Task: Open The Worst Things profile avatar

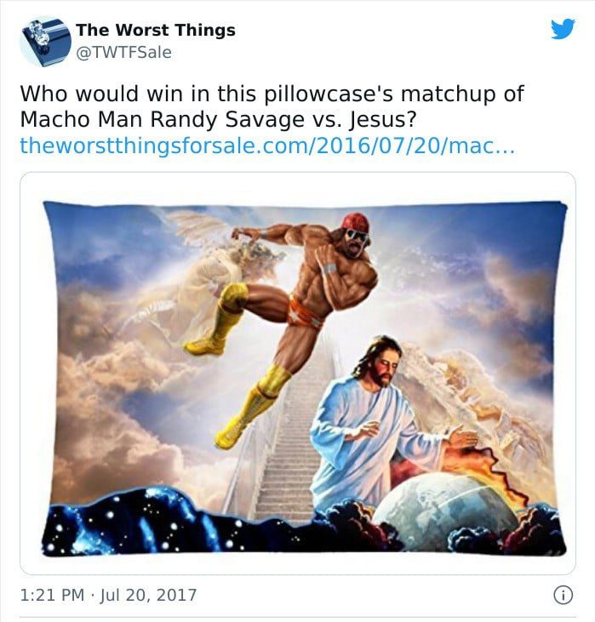Action: [x=46, y=41]
